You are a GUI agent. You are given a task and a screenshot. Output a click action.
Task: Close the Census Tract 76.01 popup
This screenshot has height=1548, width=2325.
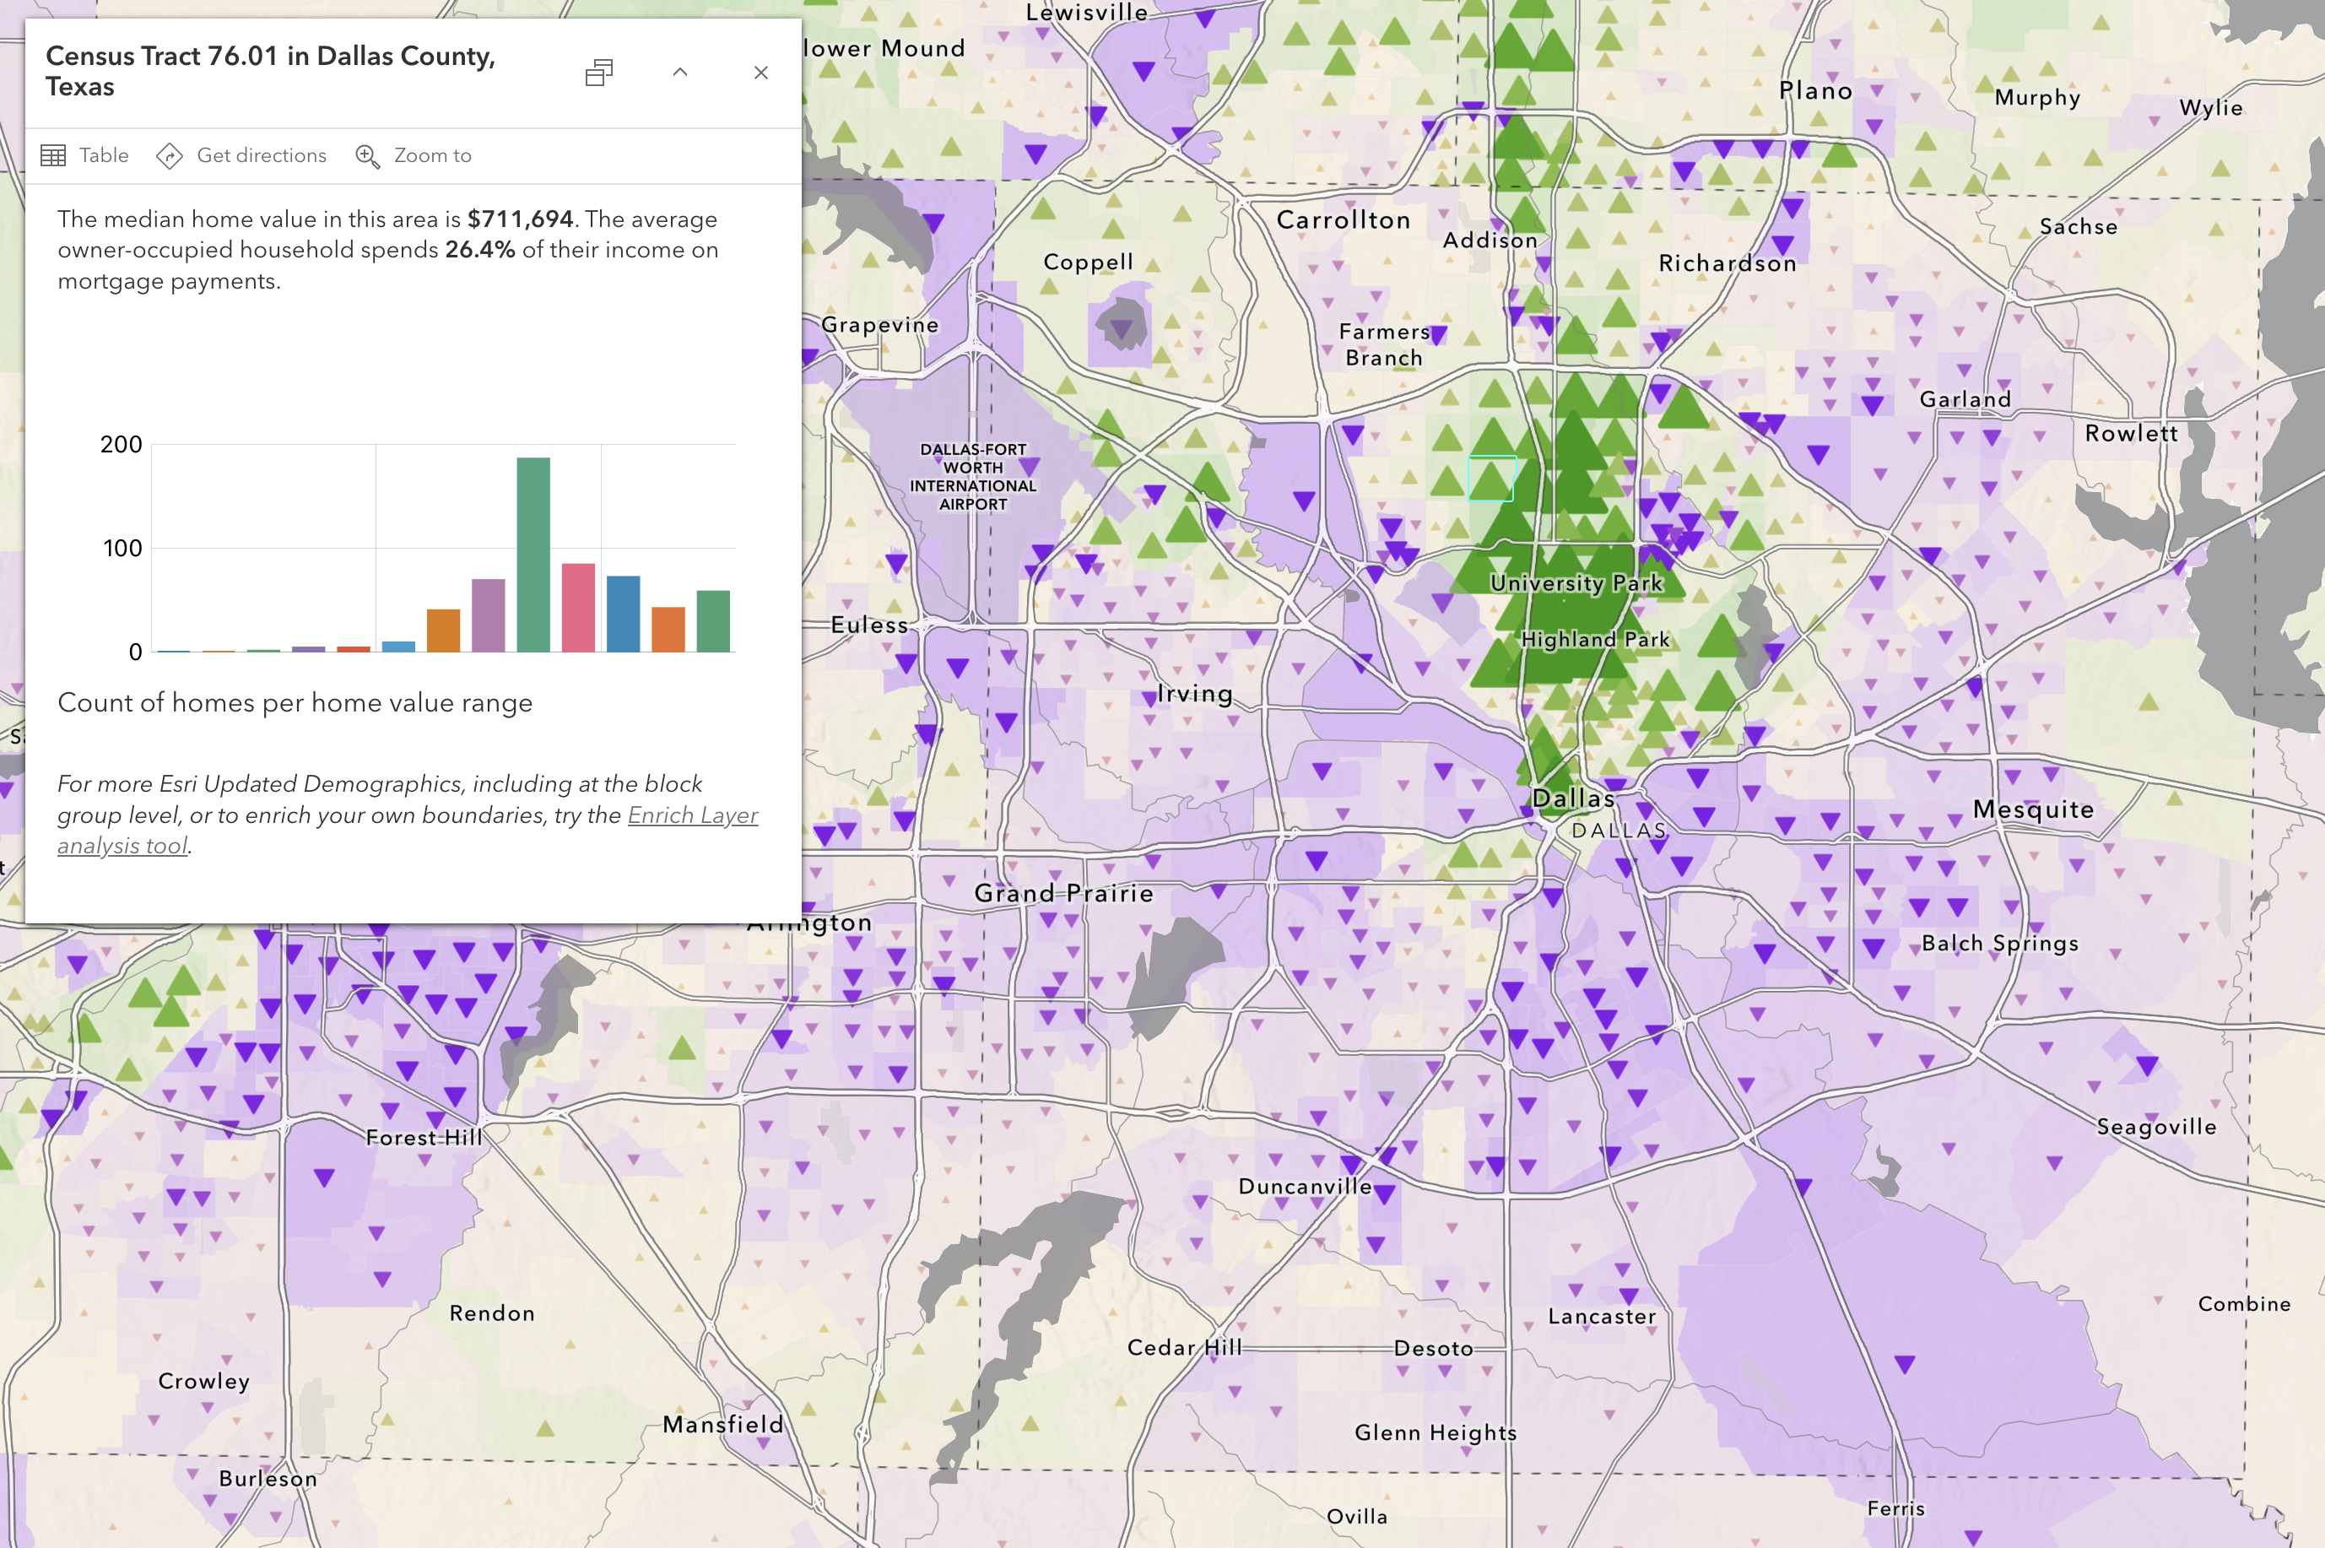coord(761,72)
